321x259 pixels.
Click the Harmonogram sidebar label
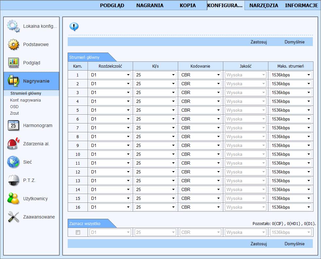[x=38, y=125]
